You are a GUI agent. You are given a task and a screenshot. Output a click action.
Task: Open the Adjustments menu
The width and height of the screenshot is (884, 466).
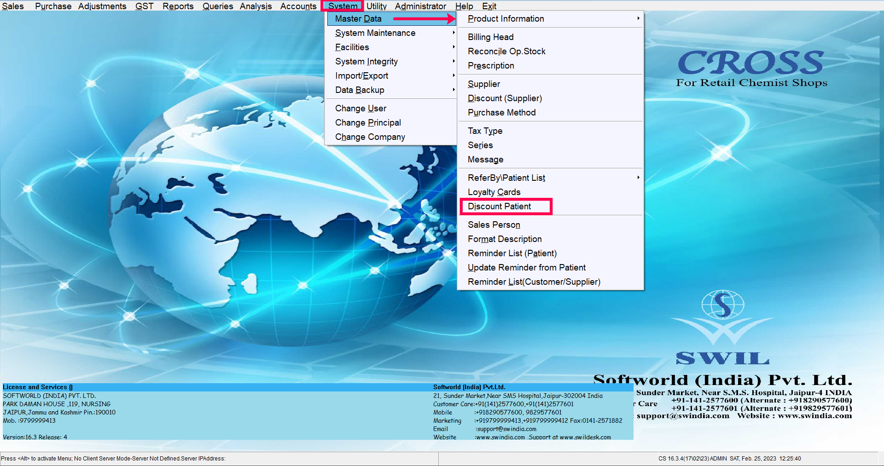[102, 6]
